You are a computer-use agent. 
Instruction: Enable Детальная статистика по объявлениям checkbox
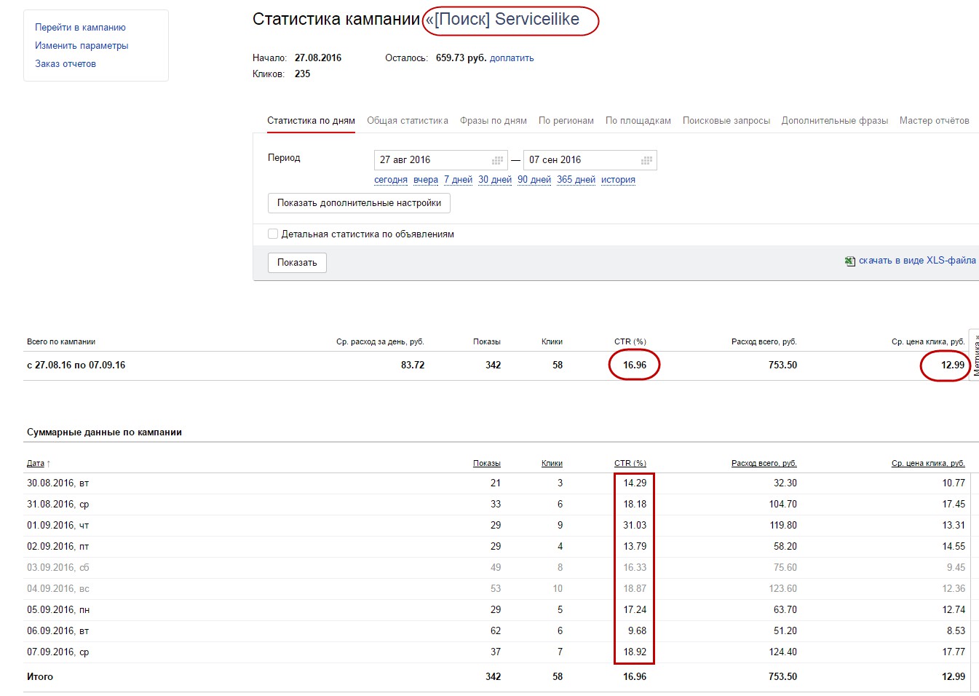click(x=273, y=234)
